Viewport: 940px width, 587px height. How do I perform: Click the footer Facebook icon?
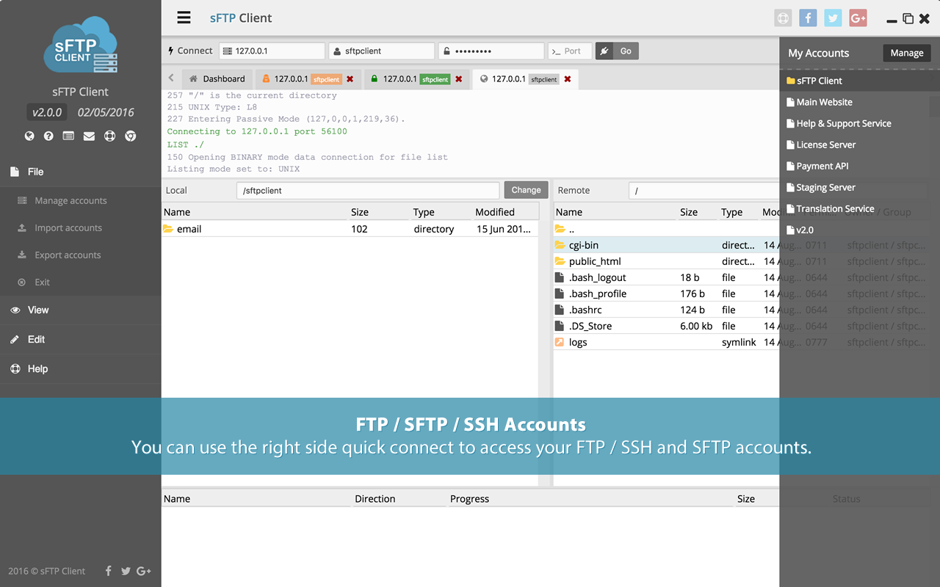coord(109,571)
